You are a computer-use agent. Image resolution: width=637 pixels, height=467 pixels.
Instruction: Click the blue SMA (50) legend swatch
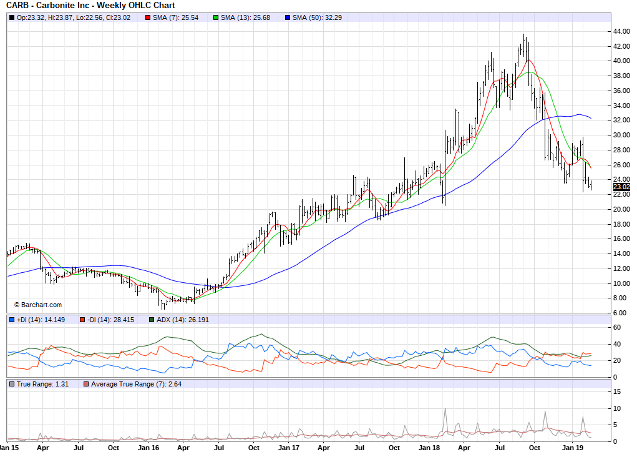tap(288, 18)
